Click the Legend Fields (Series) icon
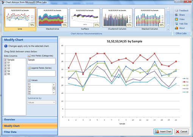The image size is (193, 137). 29,68
